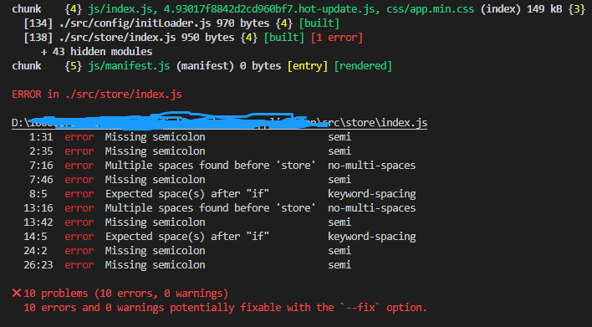Click 'js/manifest.js' chunk file name
The image size is (592, 327).
click(x=129, y=66)
